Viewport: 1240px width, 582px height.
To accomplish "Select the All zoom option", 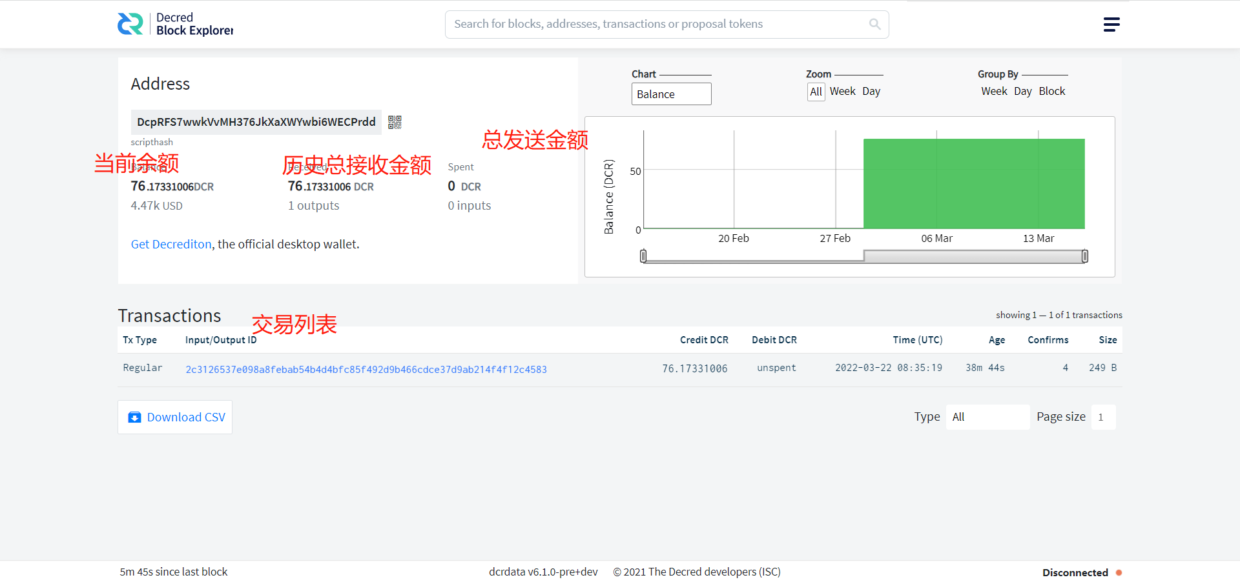I will (x=816, y=92).
